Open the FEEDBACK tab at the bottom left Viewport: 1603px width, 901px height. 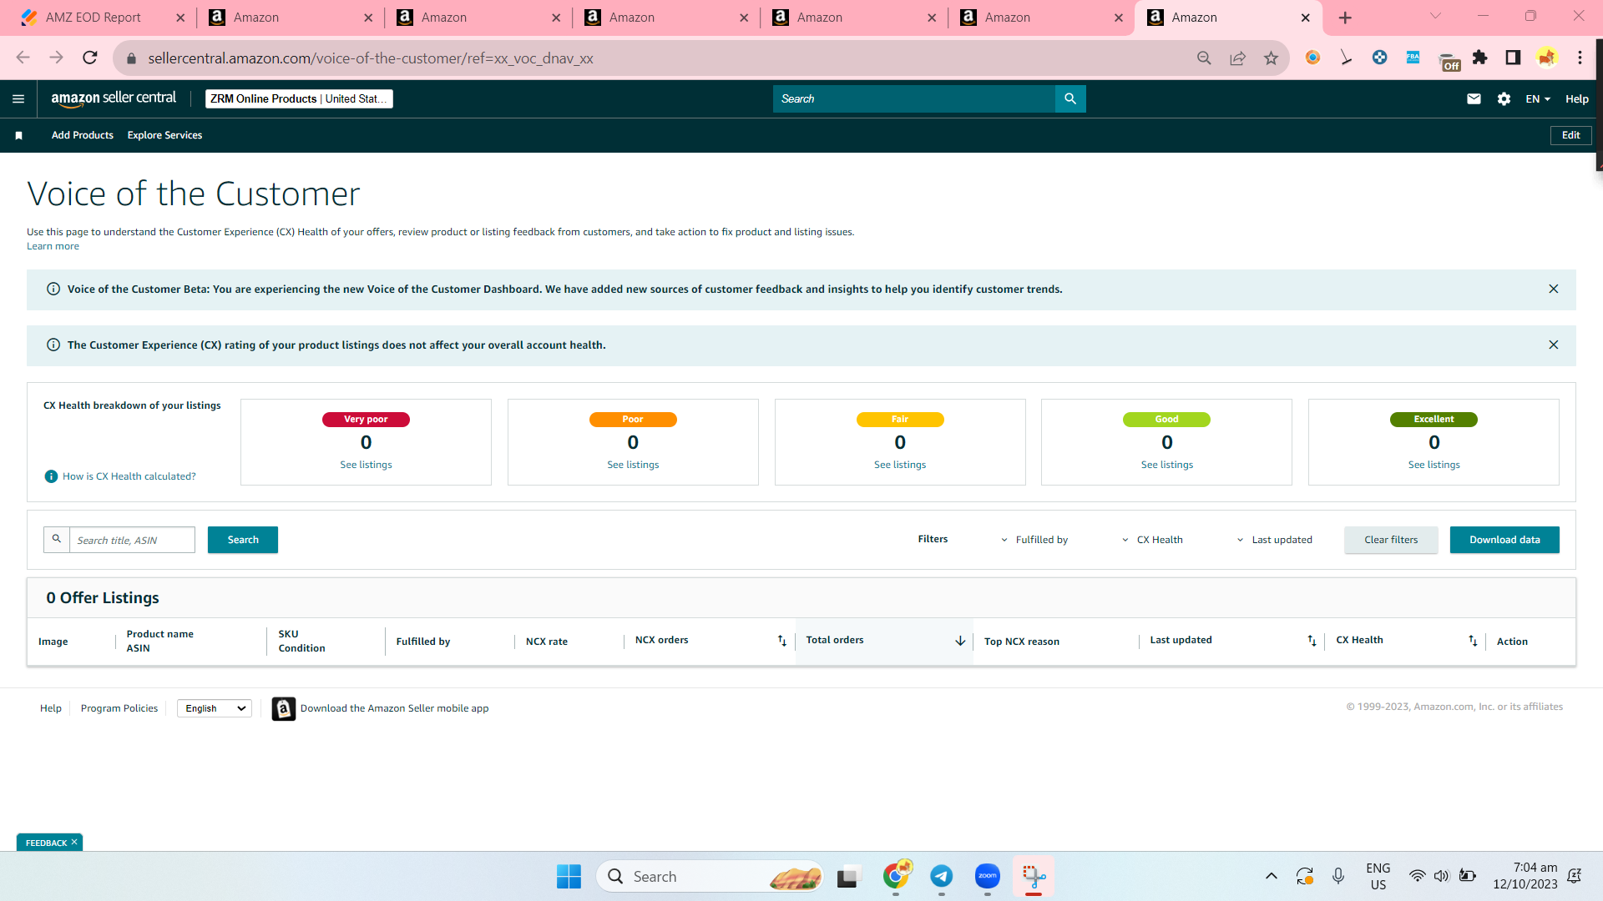(x=49, y=843)
